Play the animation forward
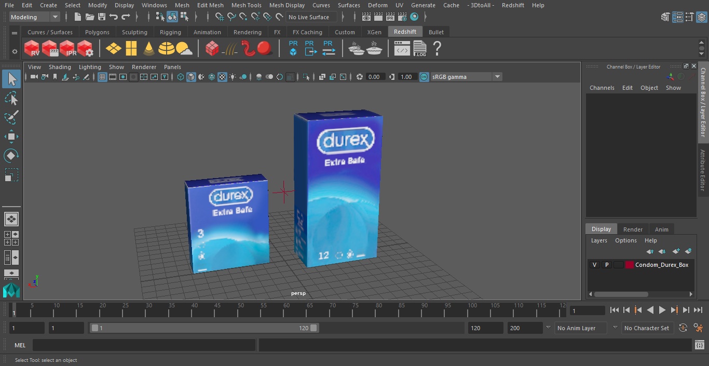The height and width of the screenshot is (366, 709). pos(662,310)
